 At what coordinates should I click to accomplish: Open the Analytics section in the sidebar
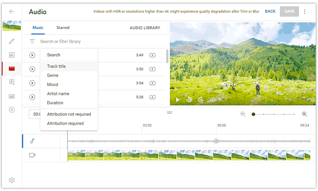point(11,55)
